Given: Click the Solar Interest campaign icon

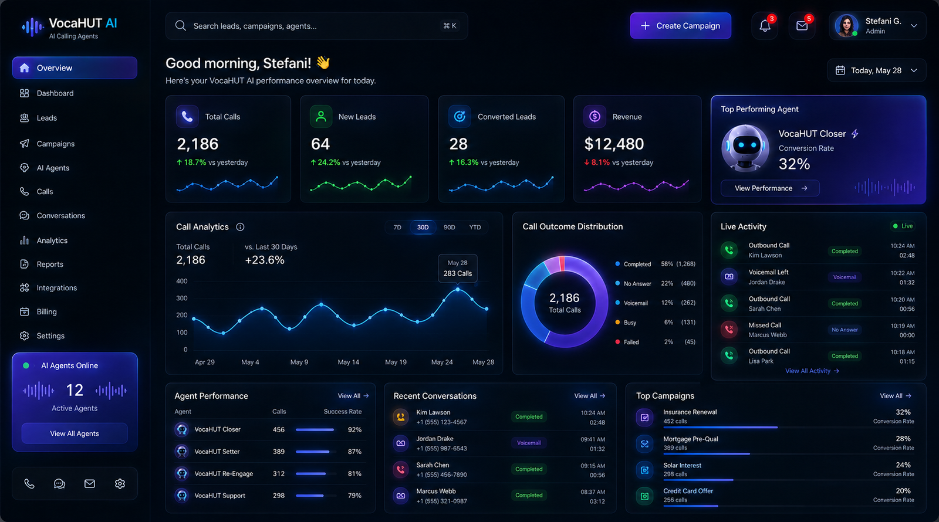Looking at the screenshot, I should [x=644, y=470].
